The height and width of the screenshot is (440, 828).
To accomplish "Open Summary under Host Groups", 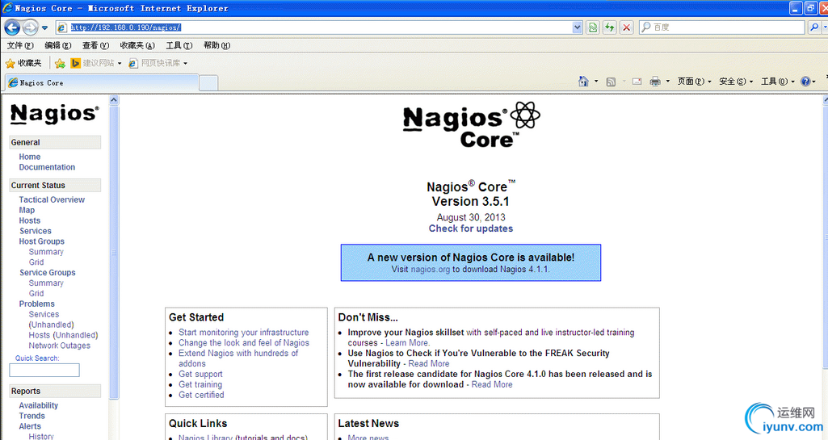I will [x=46, y=252].
